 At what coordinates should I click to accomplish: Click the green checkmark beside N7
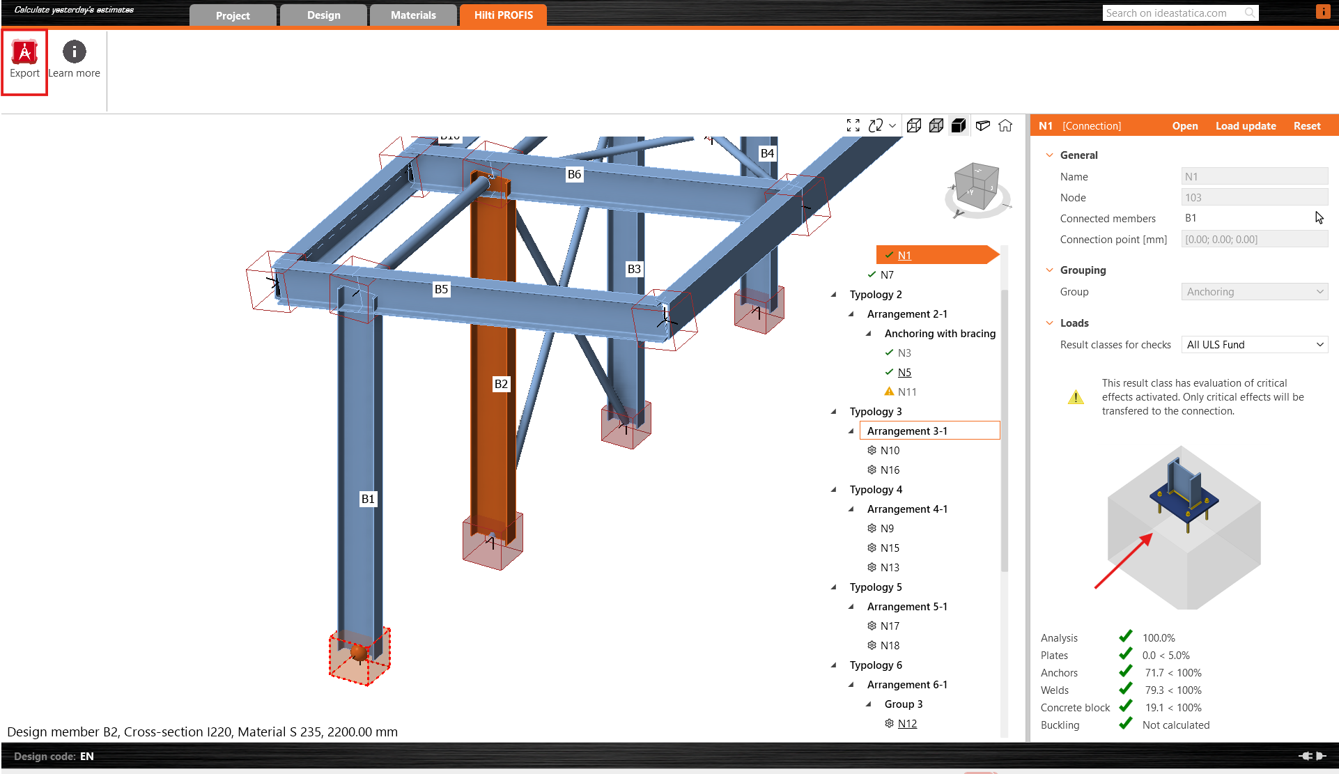pyautogui.click(x=873, y=274)
